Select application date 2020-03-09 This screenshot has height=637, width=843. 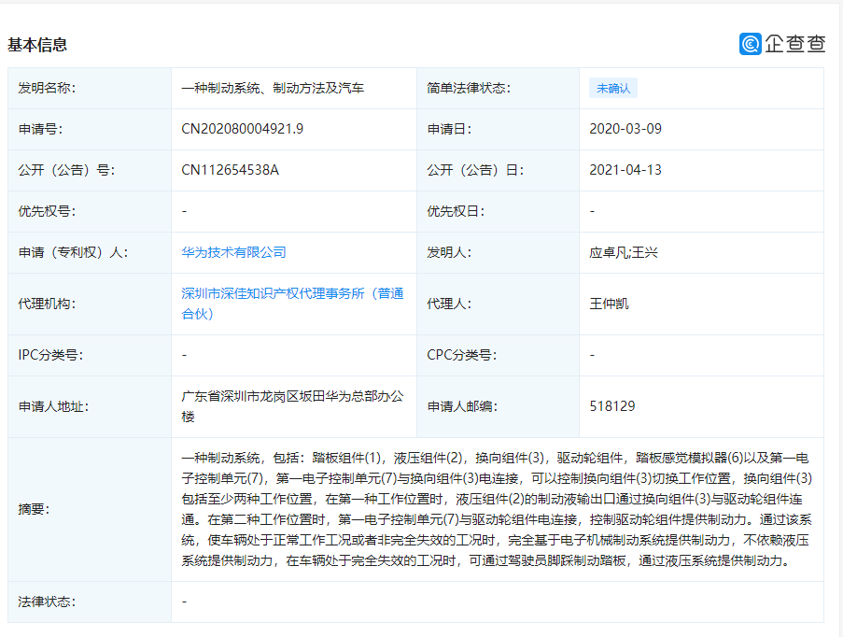point(625,129)
